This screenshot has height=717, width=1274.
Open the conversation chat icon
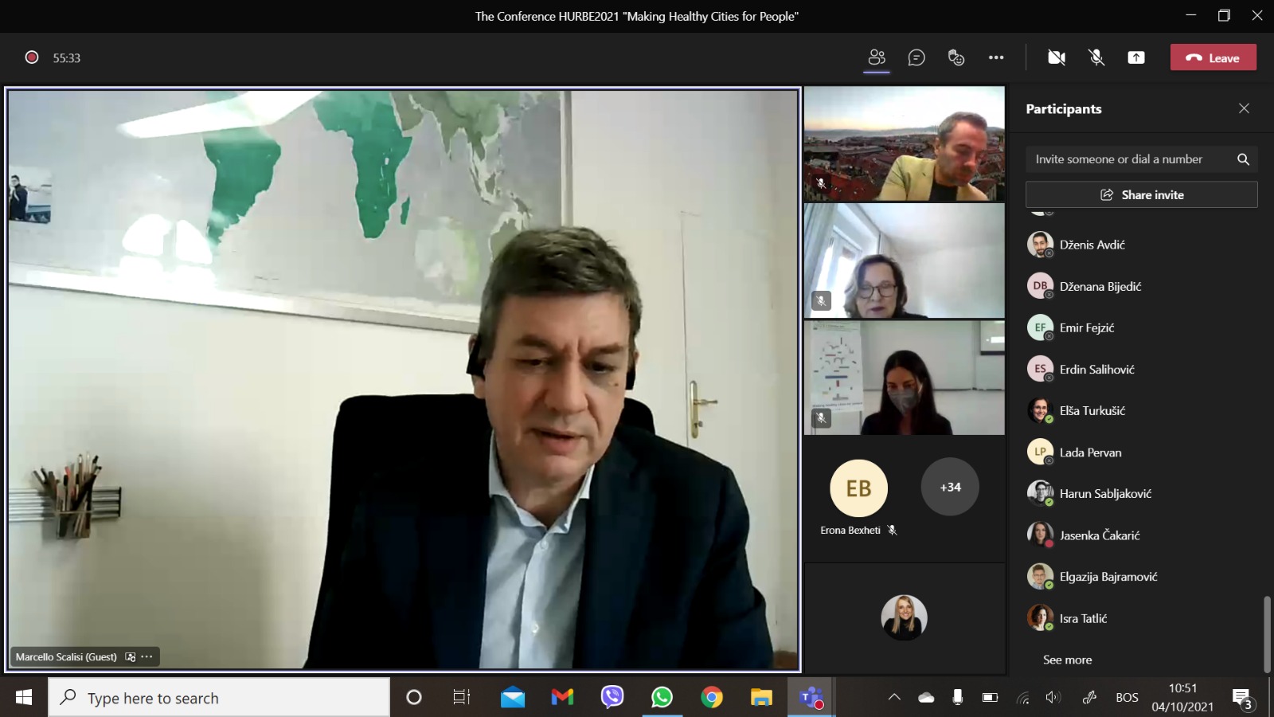(916, 57)
